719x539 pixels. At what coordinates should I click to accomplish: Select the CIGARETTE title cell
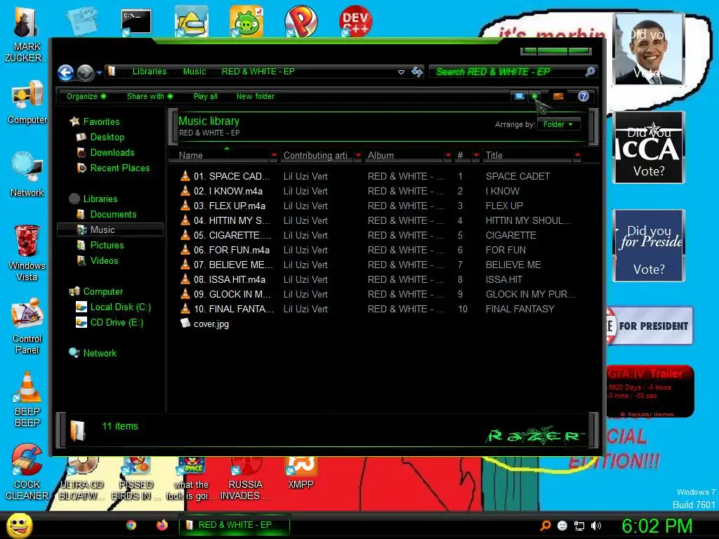tap(511, 234)
